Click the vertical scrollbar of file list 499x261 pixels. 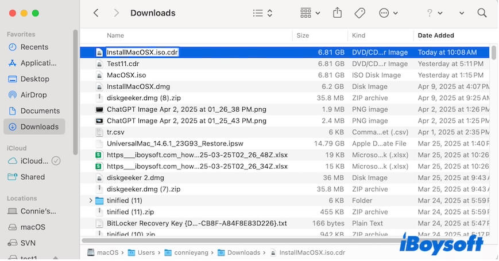tap(494, 53)
